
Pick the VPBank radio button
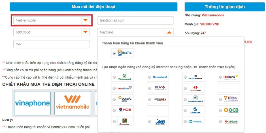[x=221, y=122]
